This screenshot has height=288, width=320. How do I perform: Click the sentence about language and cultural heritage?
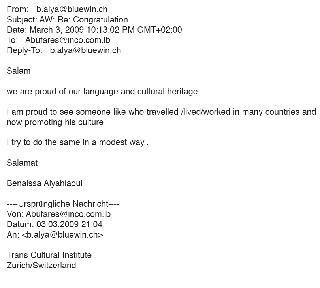tap(102, 92)
